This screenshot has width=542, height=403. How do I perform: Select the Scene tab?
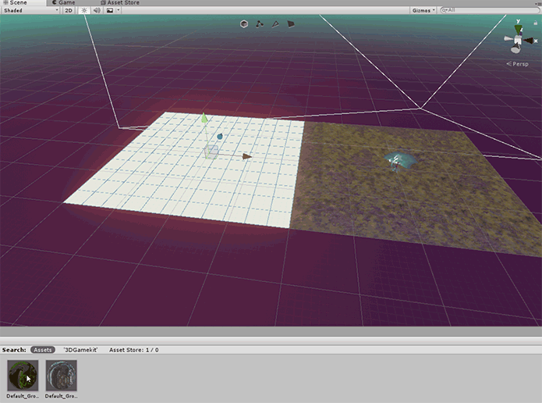tap(17, 3)
